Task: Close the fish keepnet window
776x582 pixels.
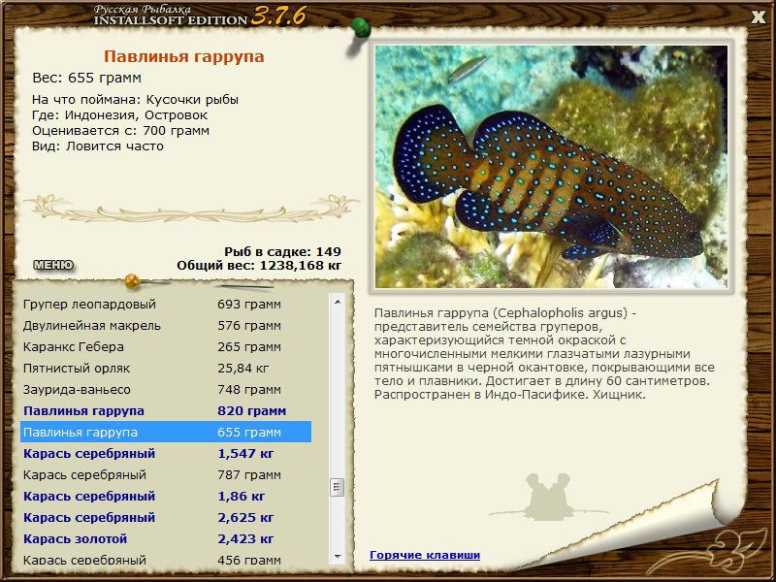Action: tap(758, 17)
